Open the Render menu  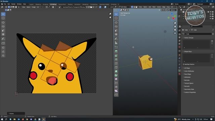(13, 4)
